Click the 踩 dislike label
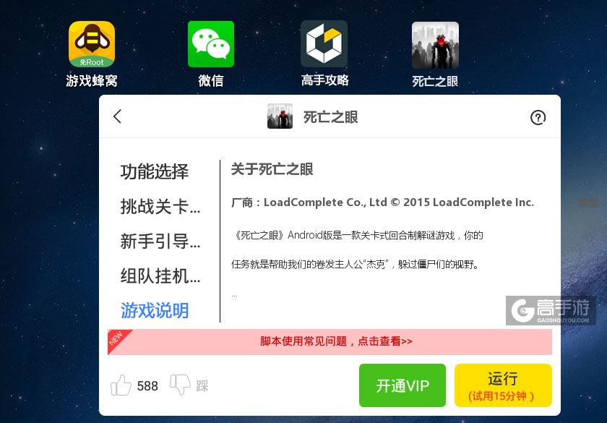Viewport: 607px width, 423px height. [x=202, y=386]
